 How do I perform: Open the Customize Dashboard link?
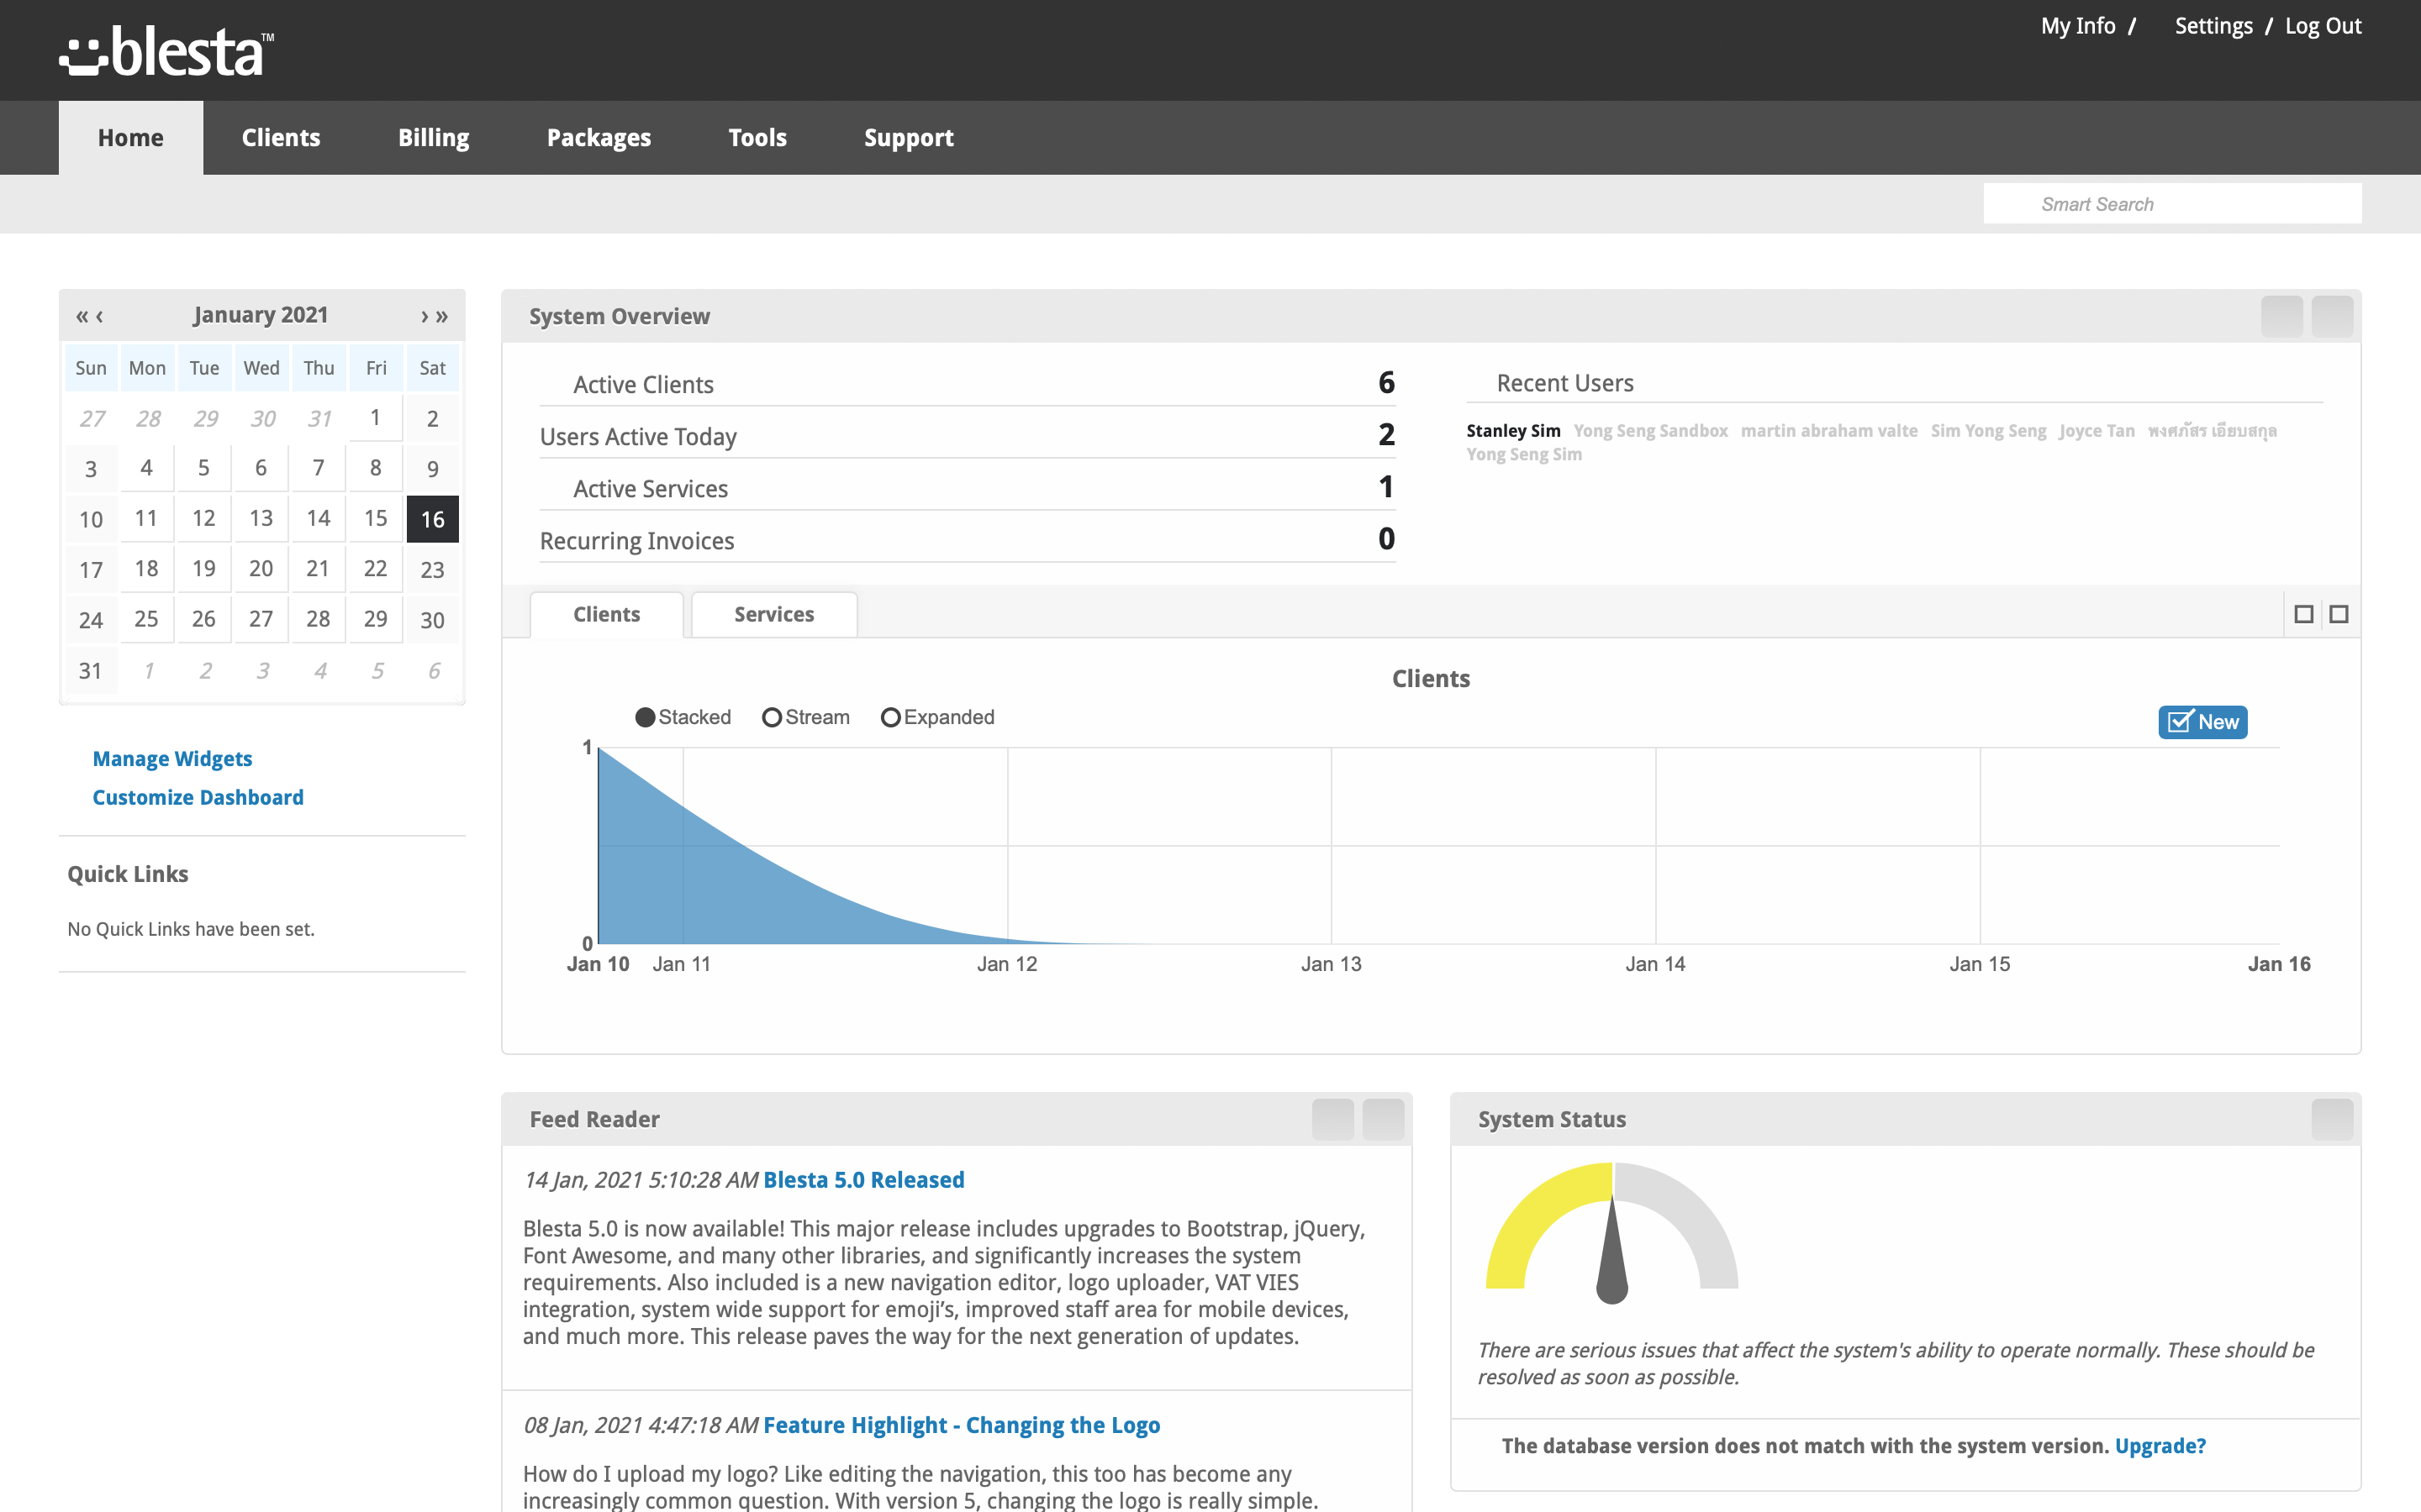coord(198,797)
